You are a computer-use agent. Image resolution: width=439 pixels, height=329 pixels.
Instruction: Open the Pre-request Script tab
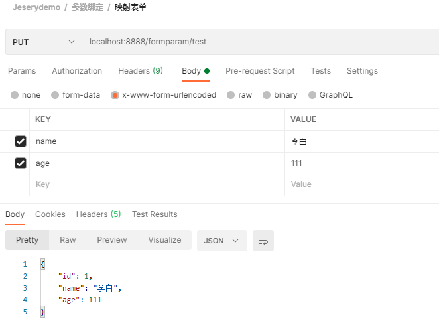[x=260, y=71]
